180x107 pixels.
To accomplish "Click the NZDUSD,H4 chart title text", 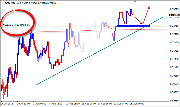I will coord(12,3).
